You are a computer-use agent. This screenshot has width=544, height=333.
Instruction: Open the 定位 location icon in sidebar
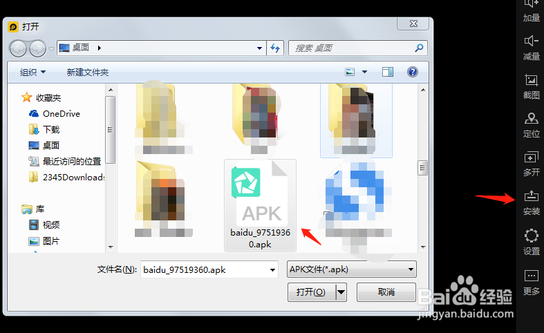pyautogui.click(x=531, y=119)
